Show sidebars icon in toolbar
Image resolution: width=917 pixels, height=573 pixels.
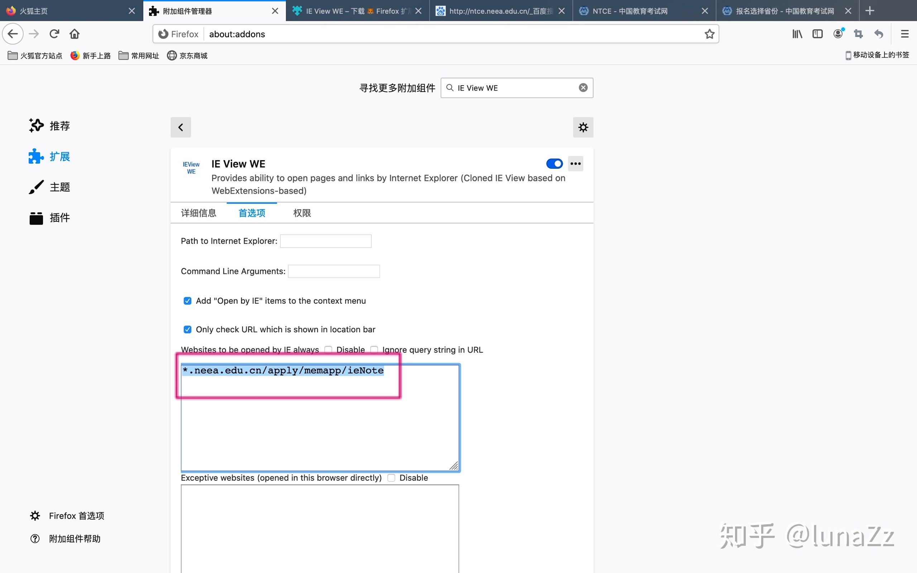pos(818,34)
